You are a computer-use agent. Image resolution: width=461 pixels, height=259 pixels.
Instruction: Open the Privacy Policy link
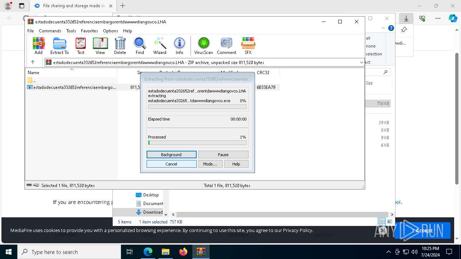coord(297,230)
